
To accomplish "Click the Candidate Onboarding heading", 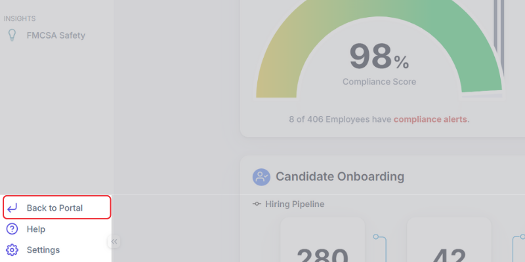I will [340, 177].
